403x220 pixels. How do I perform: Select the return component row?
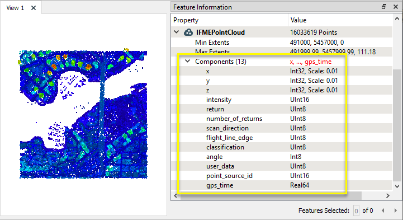tap(282, 109)
